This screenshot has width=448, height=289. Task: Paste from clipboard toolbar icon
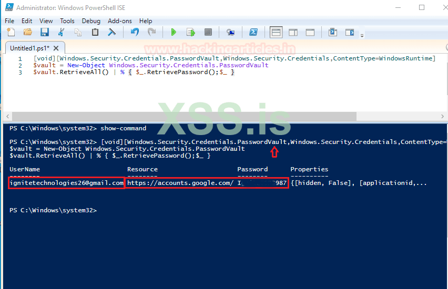(x=95, y=32)
